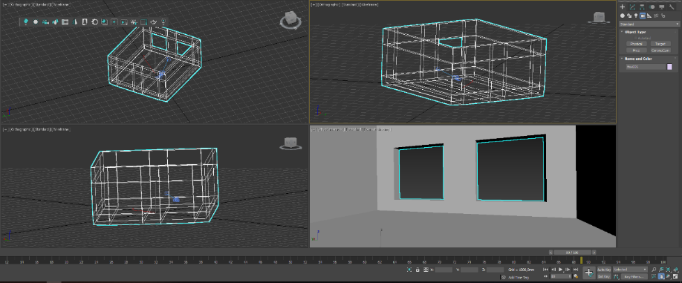Screen dimensions: 682x283
Task: Open the Selected key filter dropdown
Action: pyautogui.click(x=630, y=269)
